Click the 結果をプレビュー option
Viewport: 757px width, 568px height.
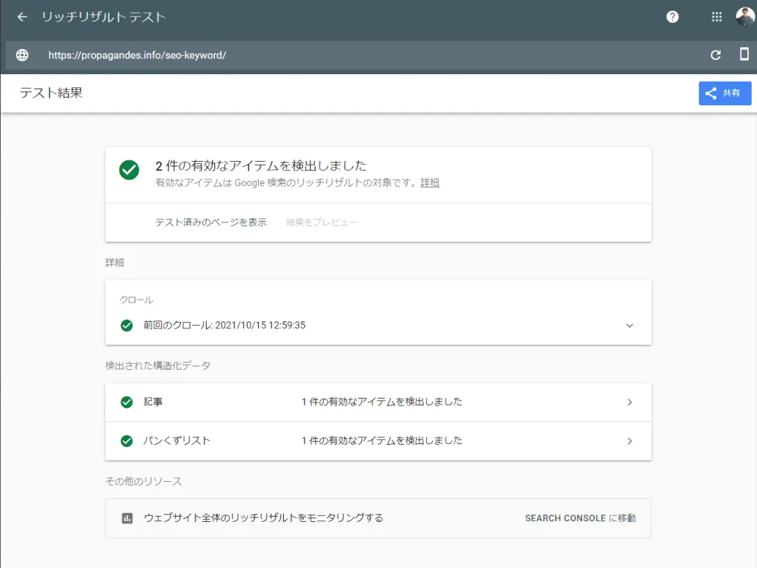coord(320,222)
